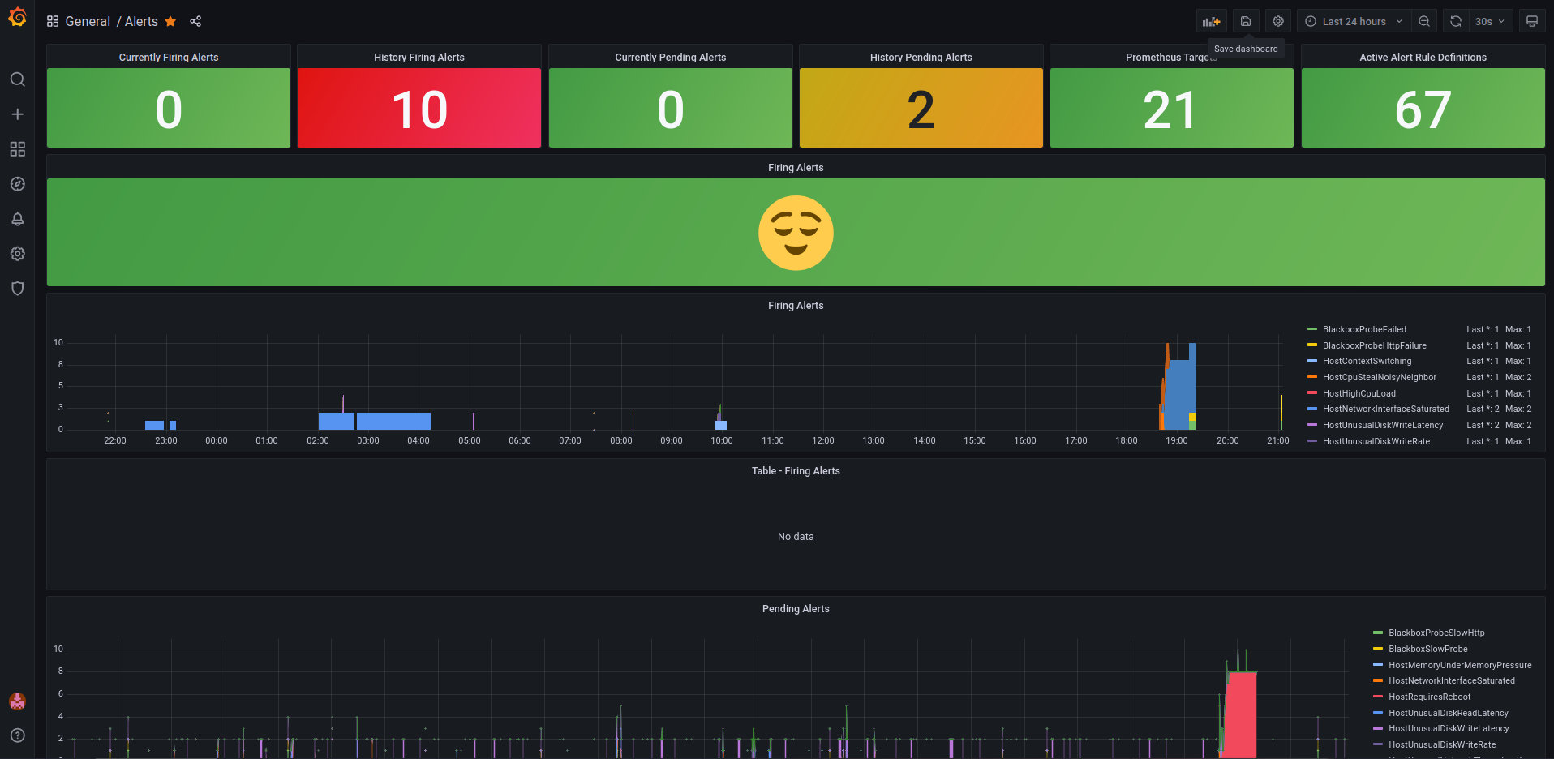
Task: Open History Firing Alerts panel title menu
Action: [x=419, y=58]
